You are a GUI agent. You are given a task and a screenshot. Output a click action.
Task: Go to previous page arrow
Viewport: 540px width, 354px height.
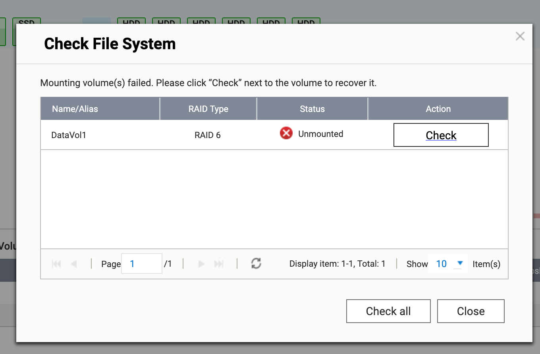tap(73, 264)
